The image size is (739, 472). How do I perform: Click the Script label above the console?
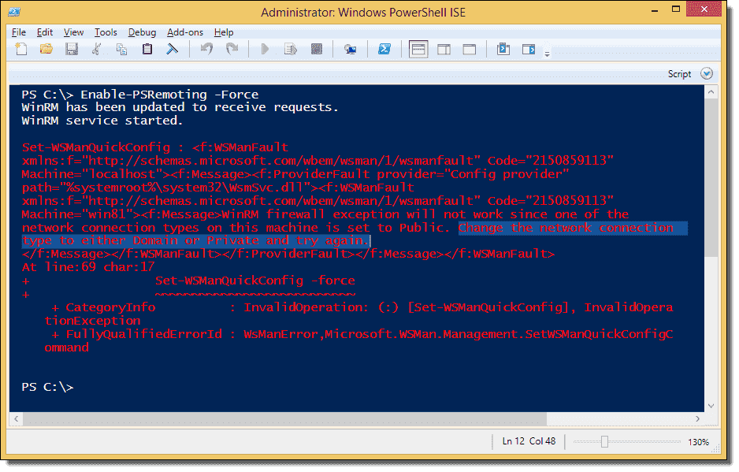point(679,74)
